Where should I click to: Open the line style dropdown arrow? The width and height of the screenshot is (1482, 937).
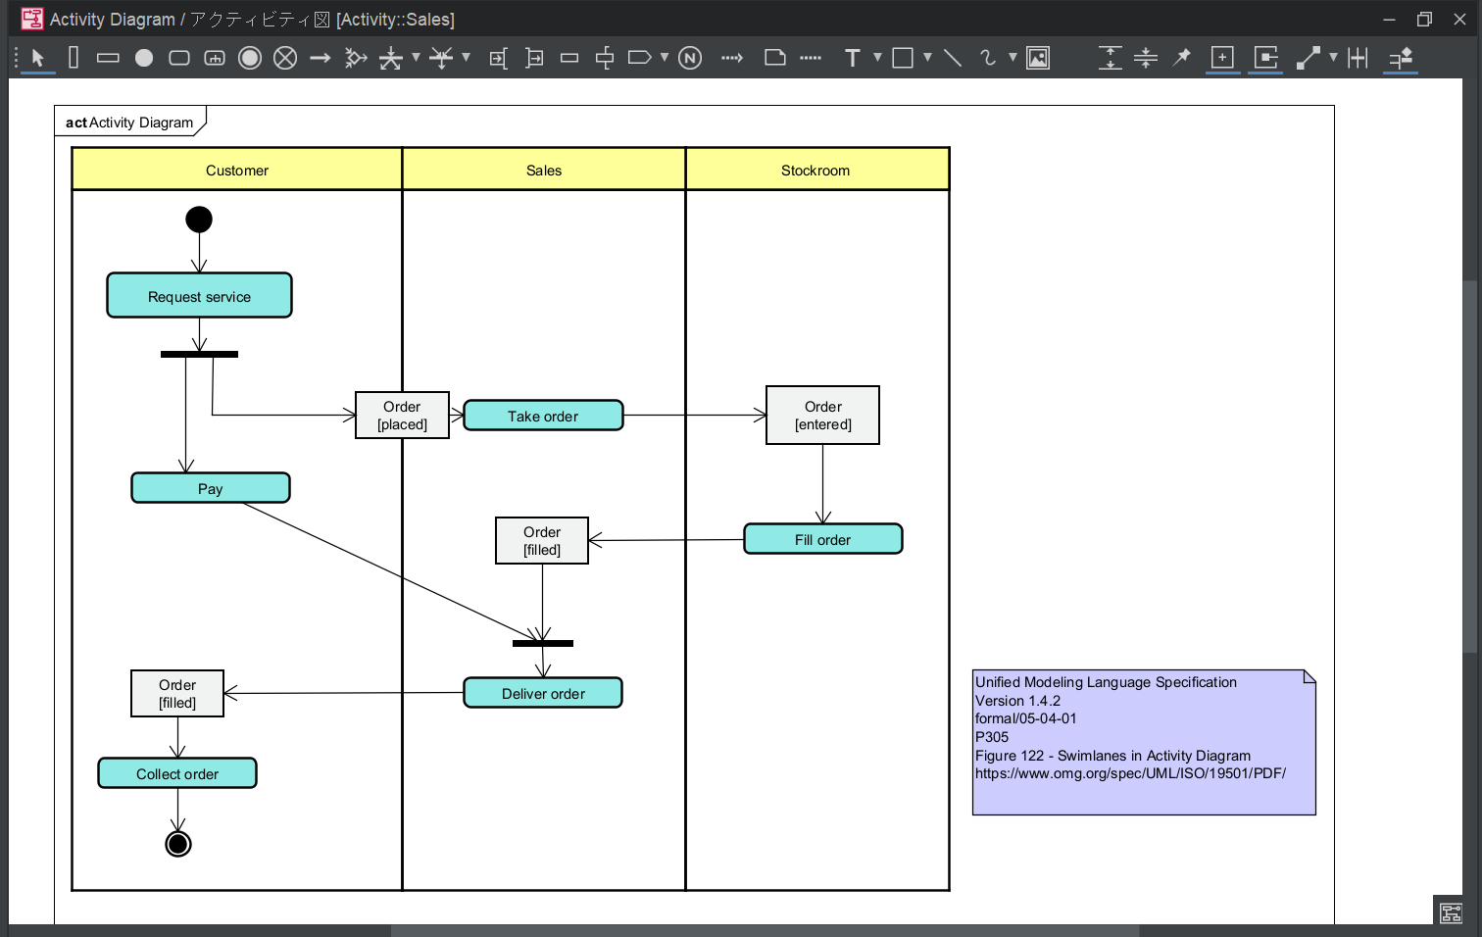[x=1333, y=57]
